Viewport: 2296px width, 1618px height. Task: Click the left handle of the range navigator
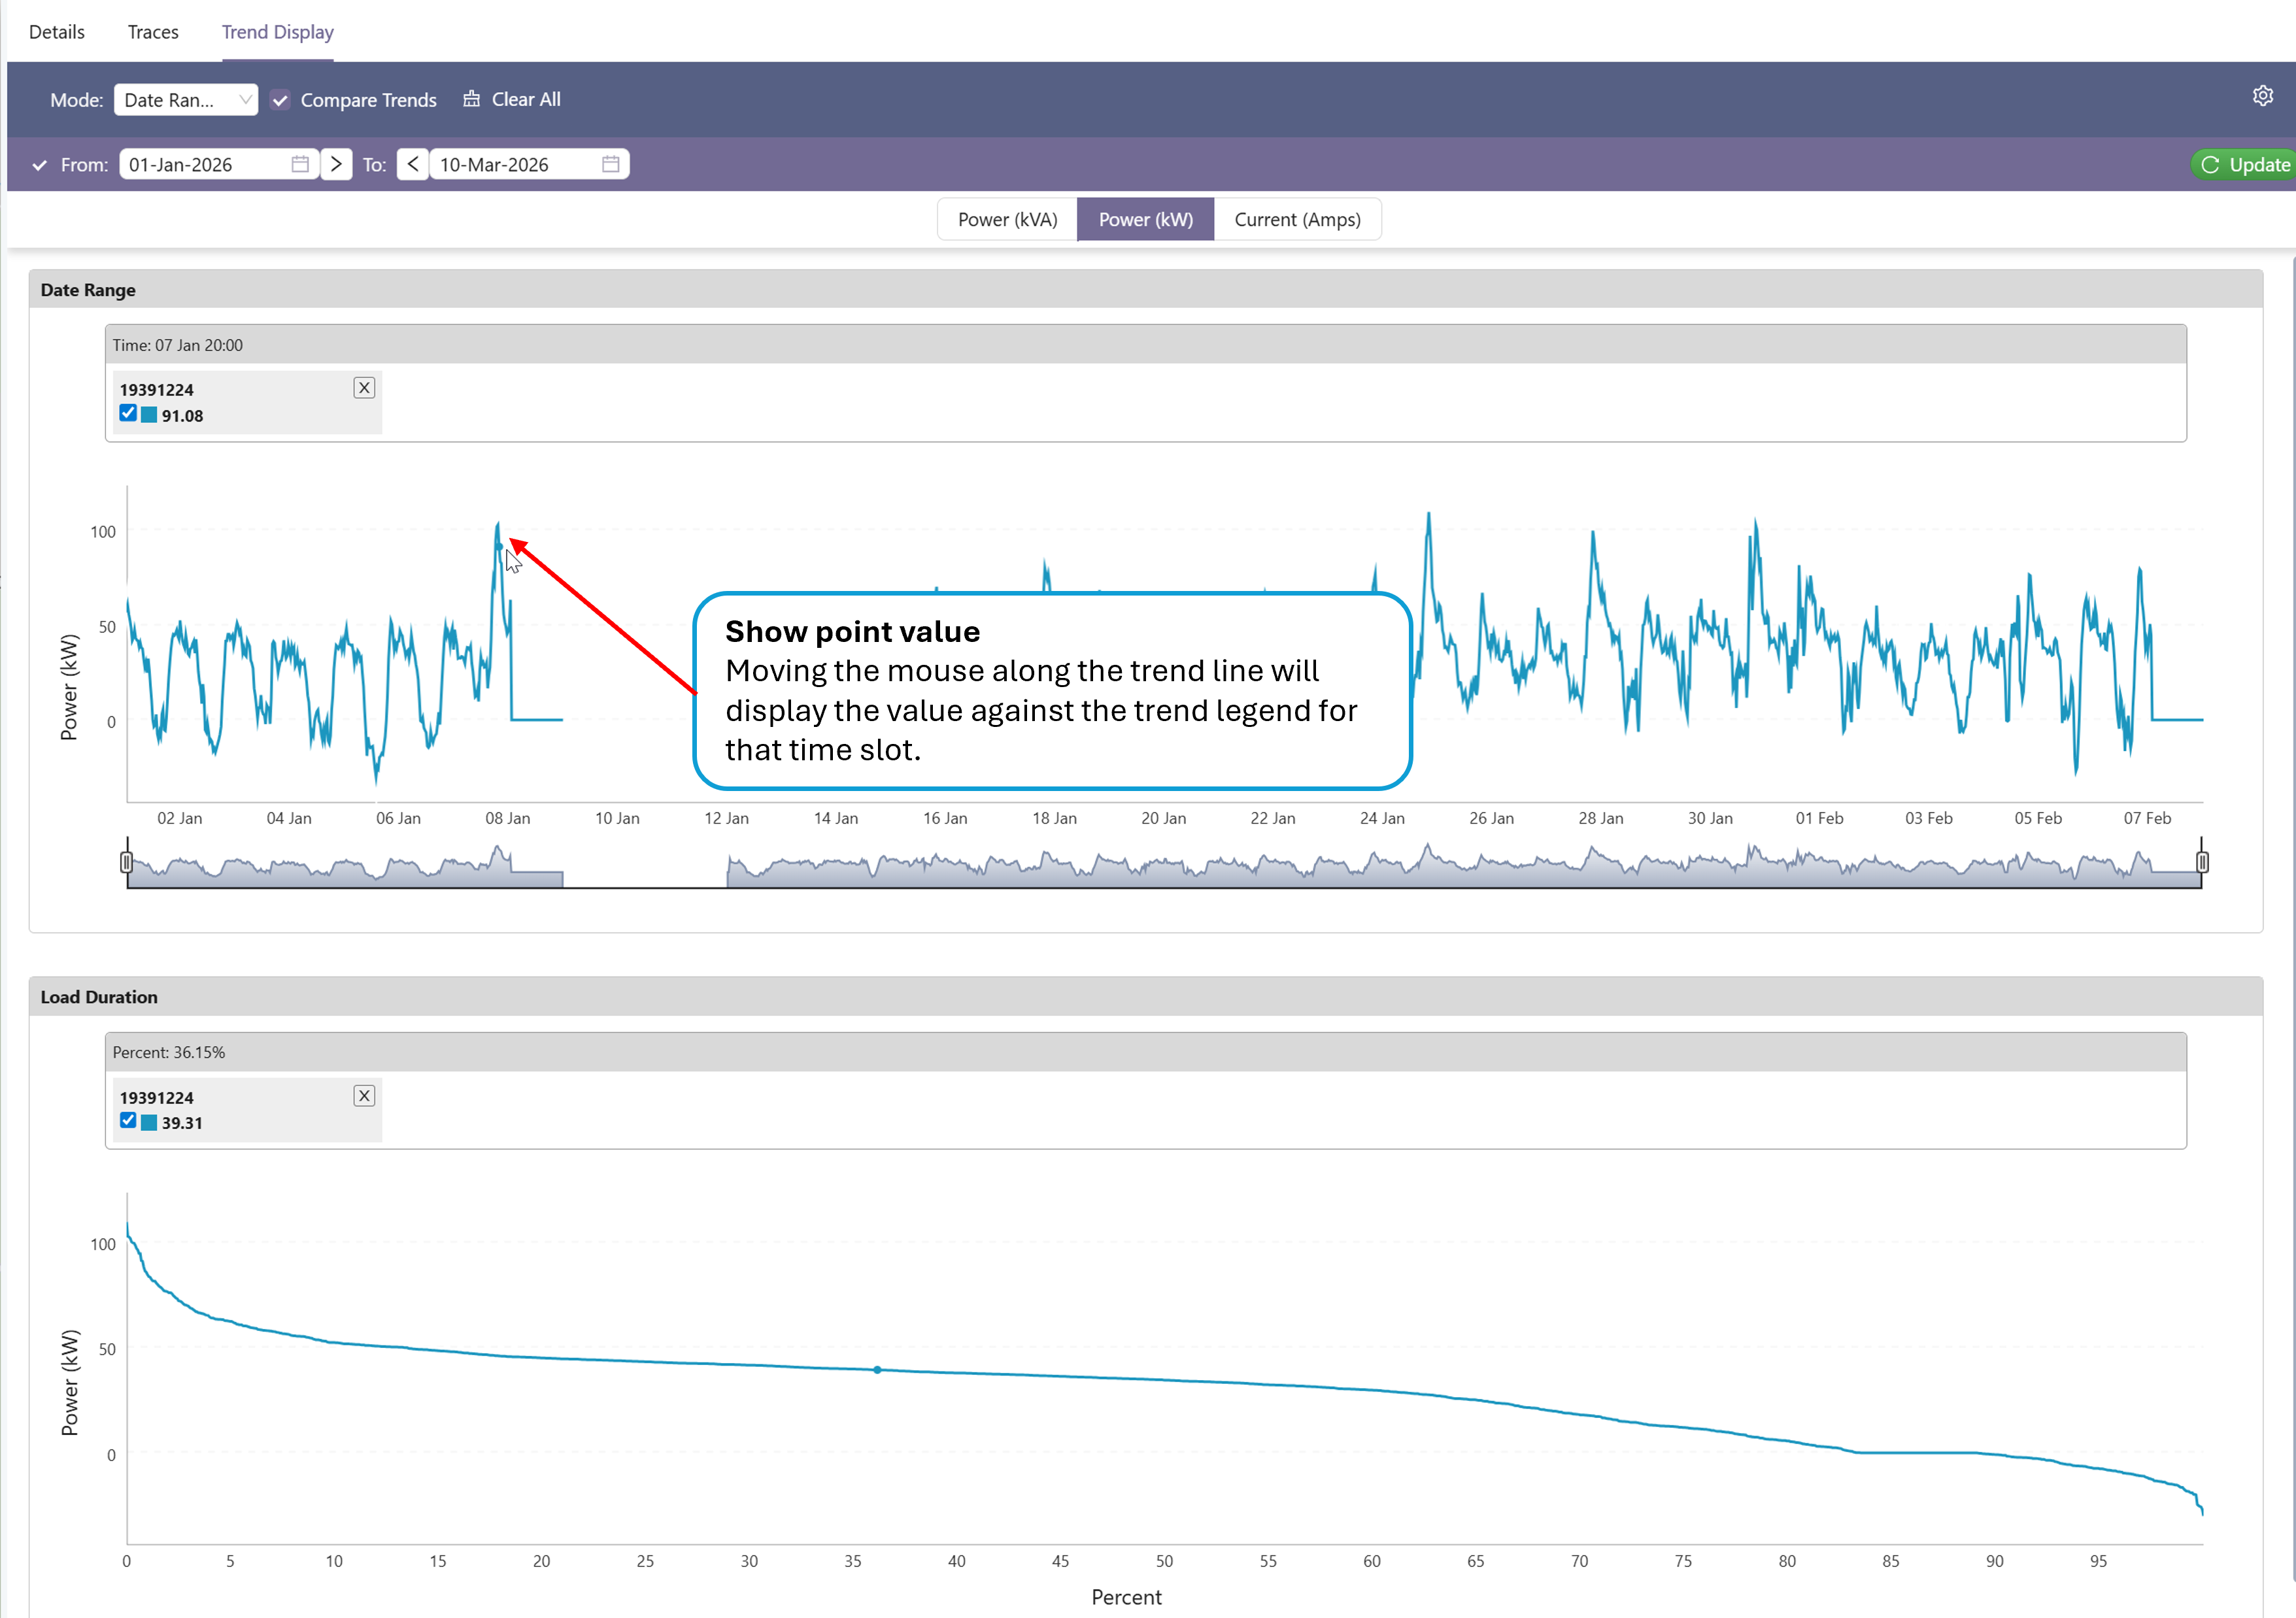click(126, 862)
